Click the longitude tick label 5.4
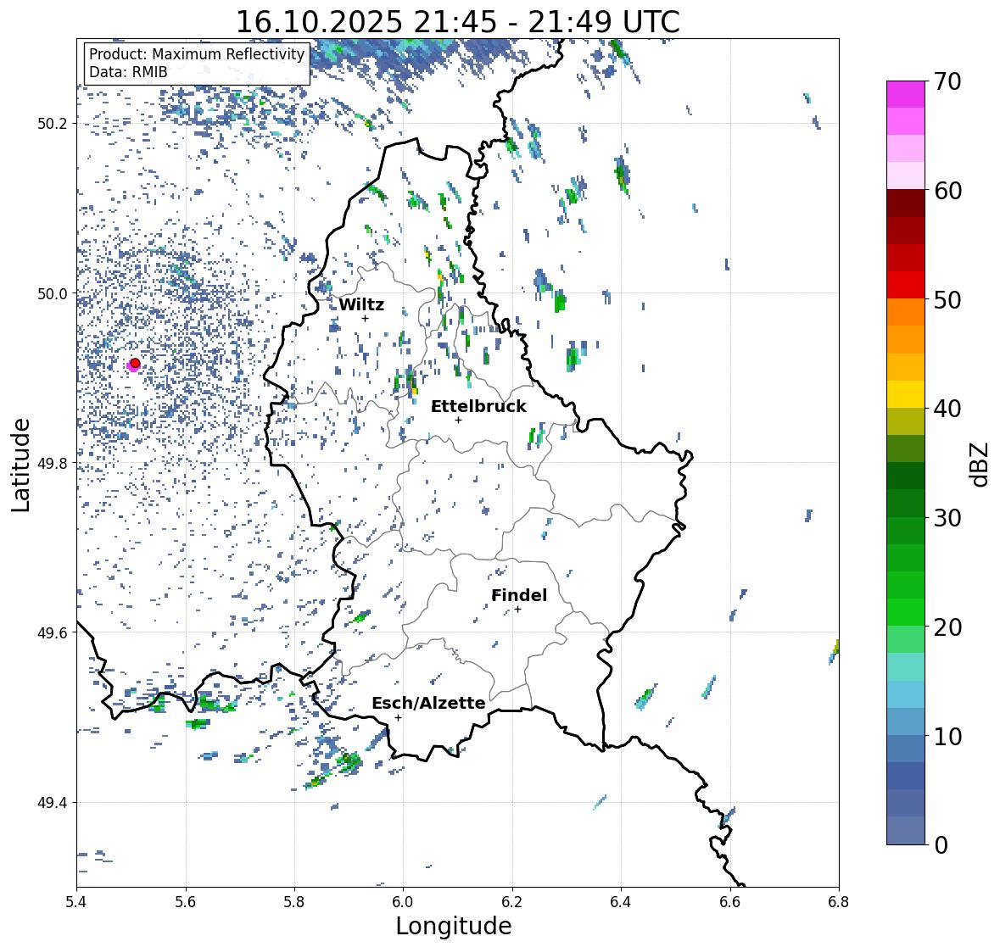1000x947 pixels. click(76, 902)
